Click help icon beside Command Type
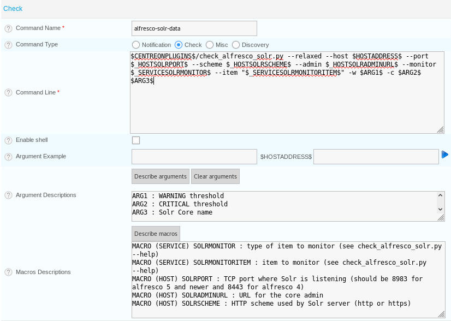Viewport: 451px width, 321px height. click(8, 45)
